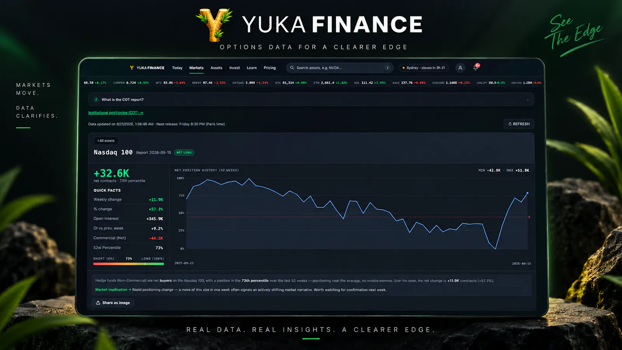
Task: Click the AAVE 137.76 ticker item
Action: 409,83
